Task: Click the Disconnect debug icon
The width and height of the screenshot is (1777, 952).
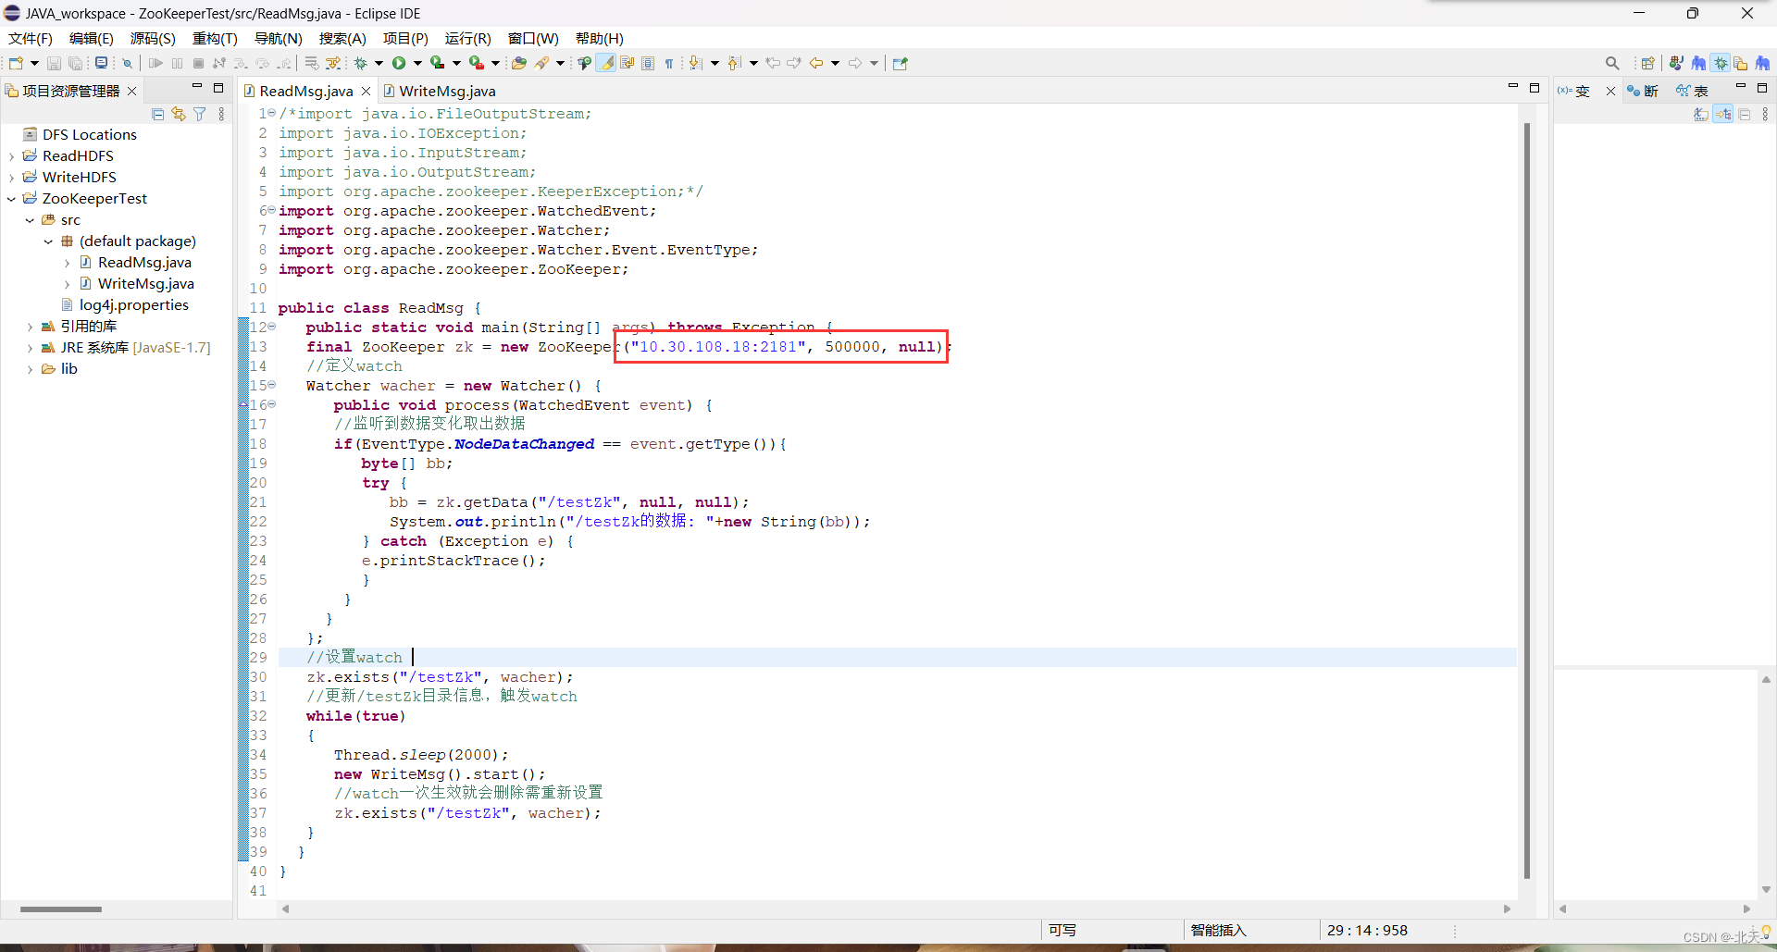Action: point(219,63)
